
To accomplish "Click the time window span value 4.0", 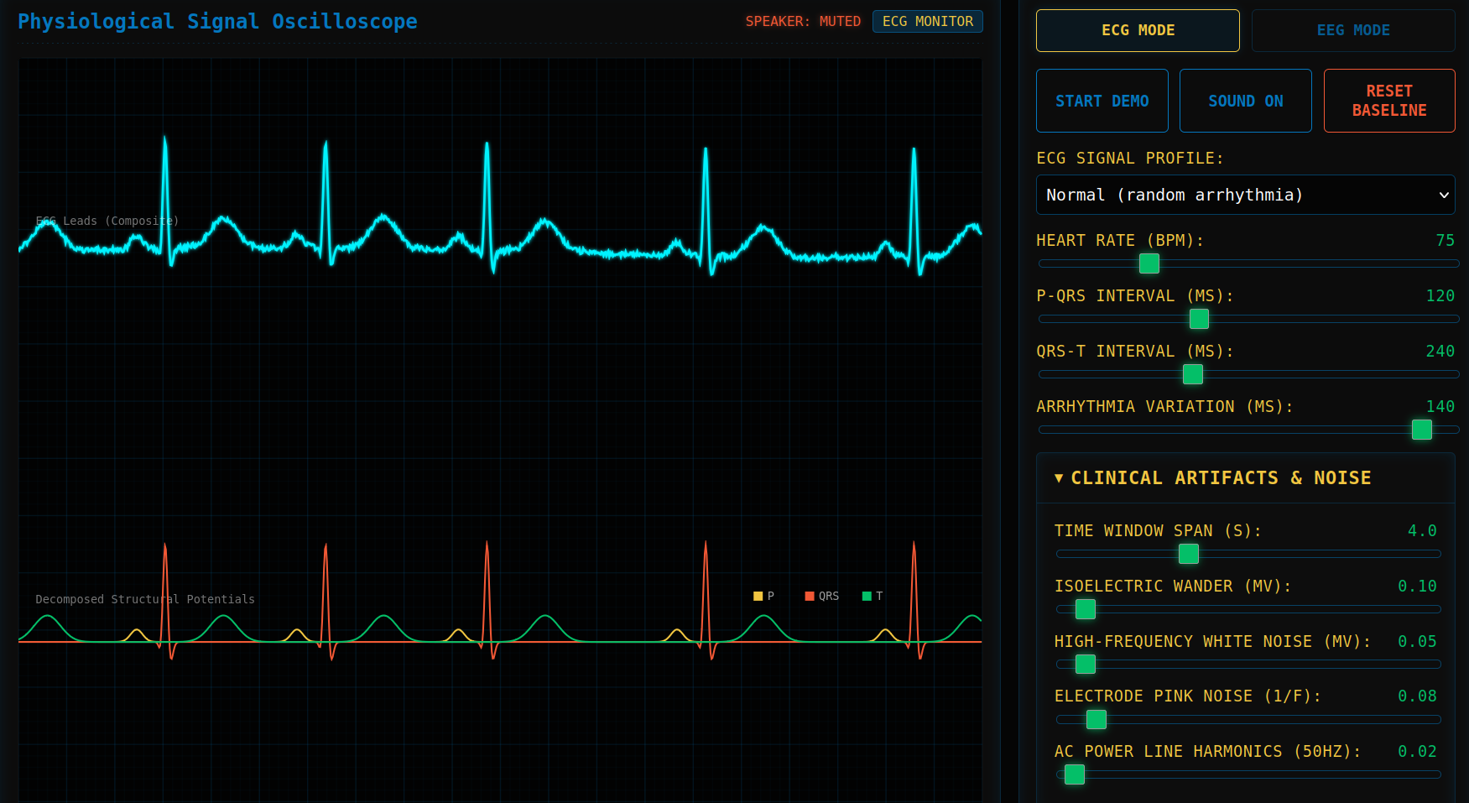I will [1422, 531].
